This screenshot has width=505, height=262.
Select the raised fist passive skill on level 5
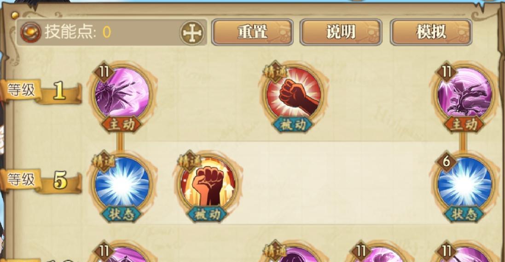[208, 182]
